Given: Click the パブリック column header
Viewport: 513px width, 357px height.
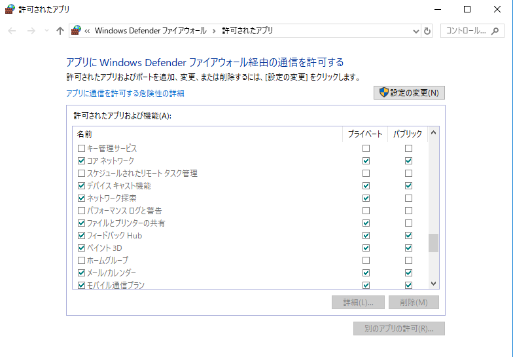Looking at the screenshot, I should pos(408,134).
